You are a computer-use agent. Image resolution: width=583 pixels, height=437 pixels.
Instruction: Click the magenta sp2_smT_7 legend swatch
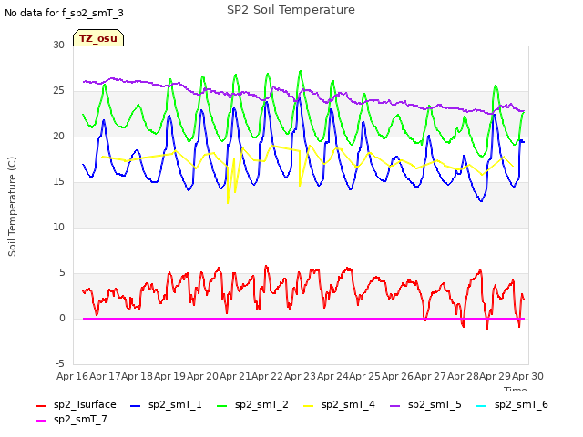[x=40, y=421]
